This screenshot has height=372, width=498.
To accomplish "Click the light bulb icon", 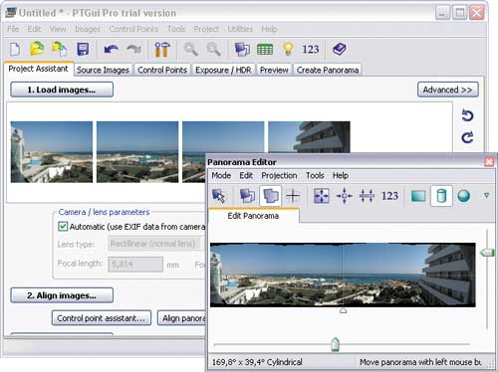I will tap(288, 49).
